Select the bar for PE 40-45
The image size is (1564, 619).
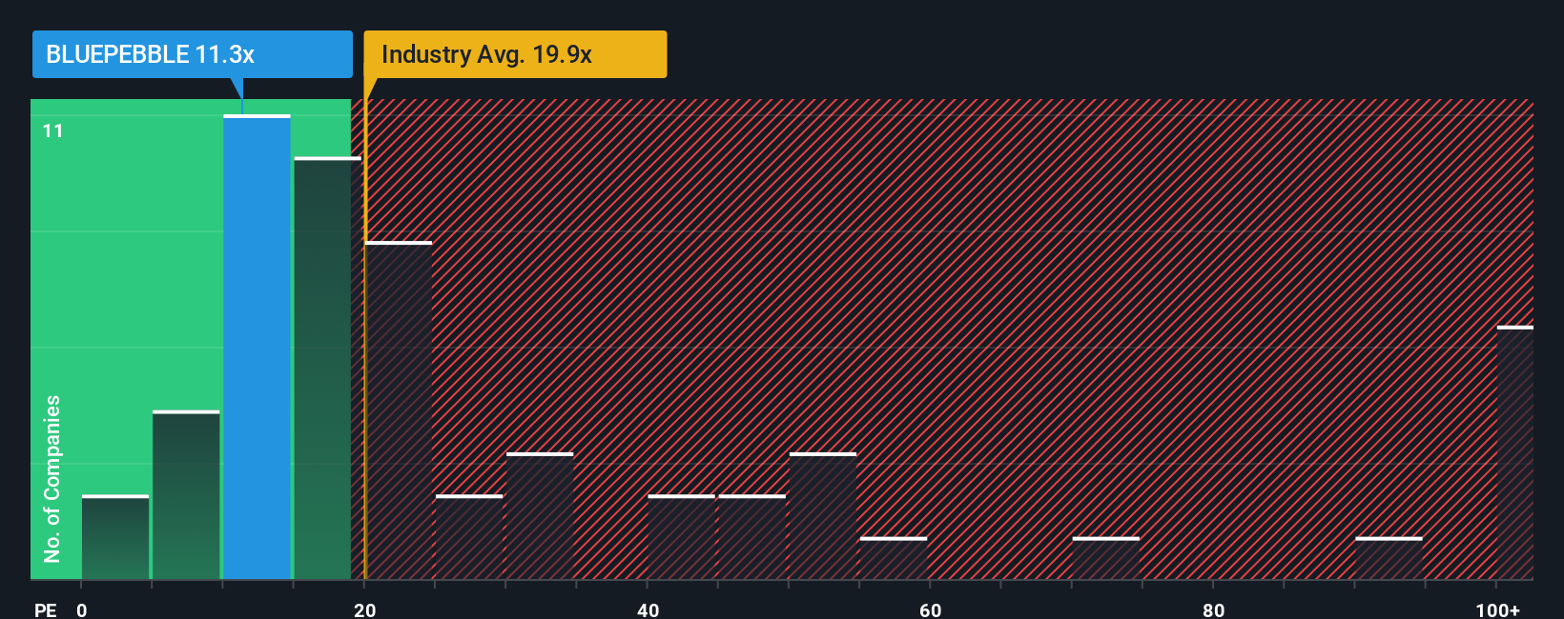pyautogui.click(x=682, y=537)
